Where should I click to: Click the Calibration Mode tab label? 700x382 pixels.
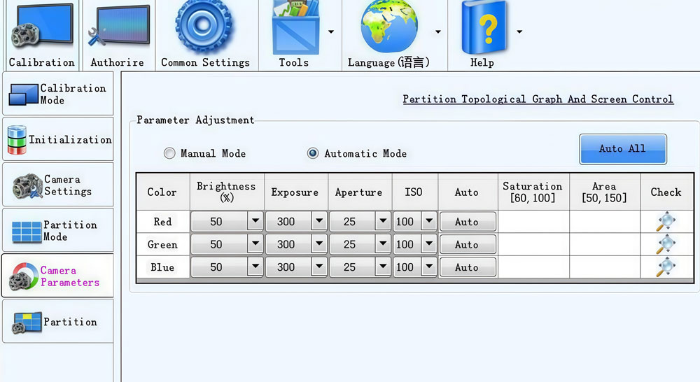(73, 94)
